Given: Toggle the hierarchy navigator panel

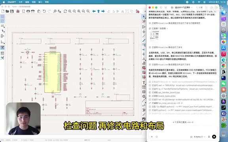Looking at the screenshot, I should [x=2, y=48].
